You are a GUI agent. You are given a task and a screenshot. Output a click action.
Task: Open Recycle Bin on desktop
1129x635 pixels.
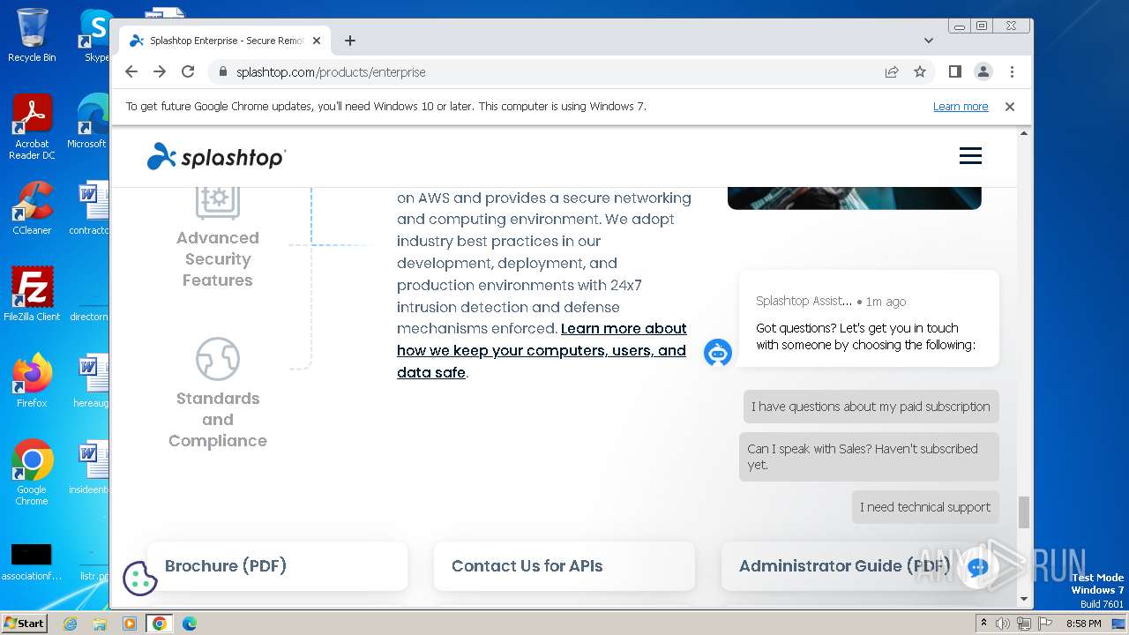pyautogui.click(x=32, y=35)
